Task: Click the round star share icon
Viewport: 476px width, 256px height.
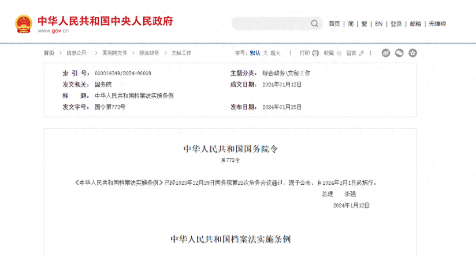Action: (x=413, y=53)
